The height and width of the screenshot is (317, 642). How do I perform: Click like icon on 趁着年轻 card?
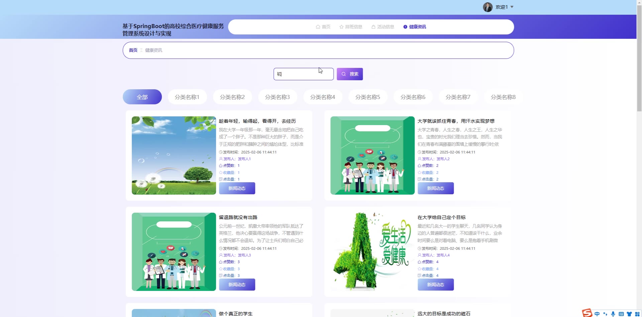[x=221, y=166]
